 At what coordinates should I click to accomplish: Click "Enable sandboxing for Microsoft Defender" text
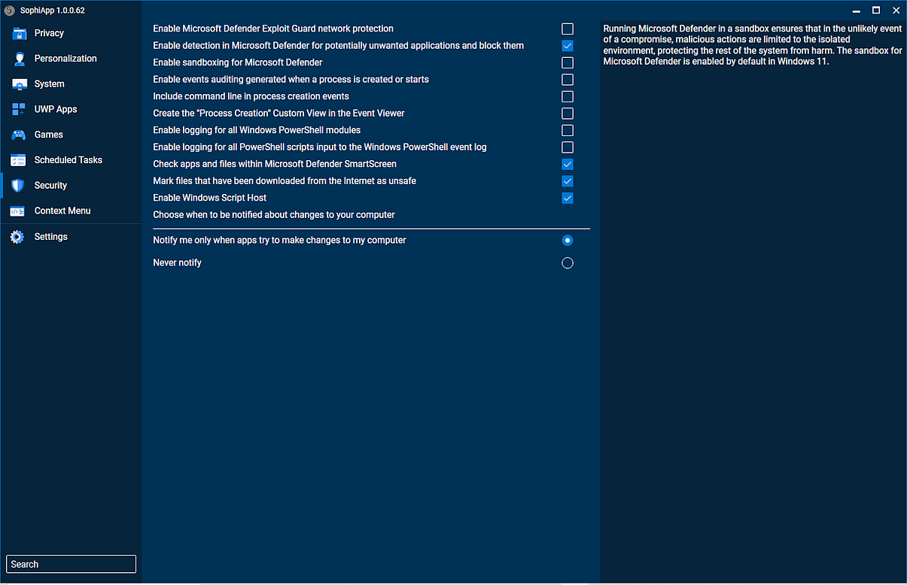click(x=238, y=62)
